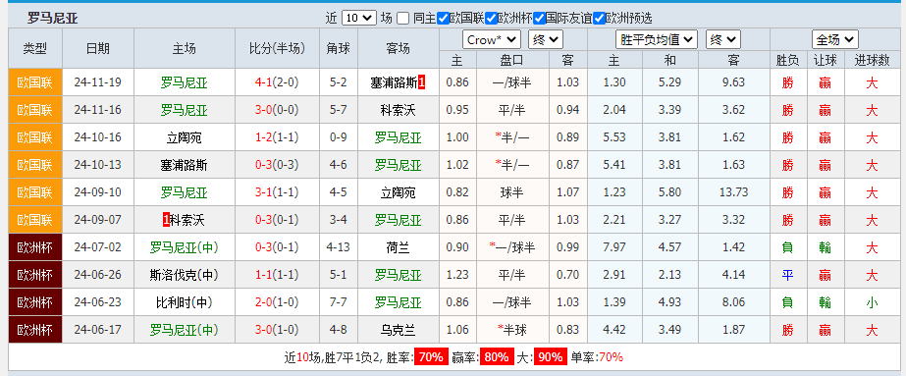
Task: Click the date 24-09-07
Action: click(97, 220)
